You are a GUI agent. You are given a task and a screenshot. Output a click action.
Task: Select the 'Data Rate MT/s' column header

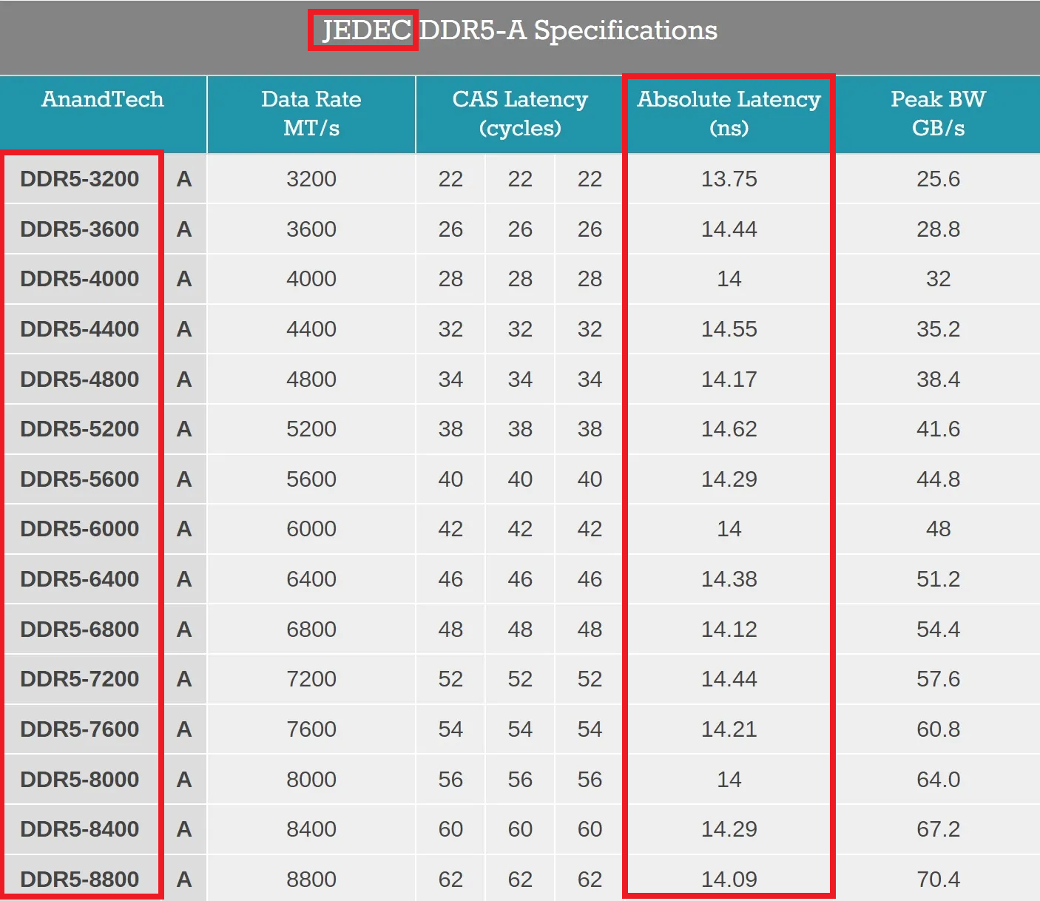tap(311, 114)
